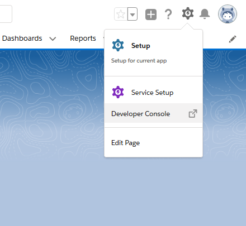Open the Dashboards tab
This screenshot has height=226, width=246.
[x=22, y=39]
